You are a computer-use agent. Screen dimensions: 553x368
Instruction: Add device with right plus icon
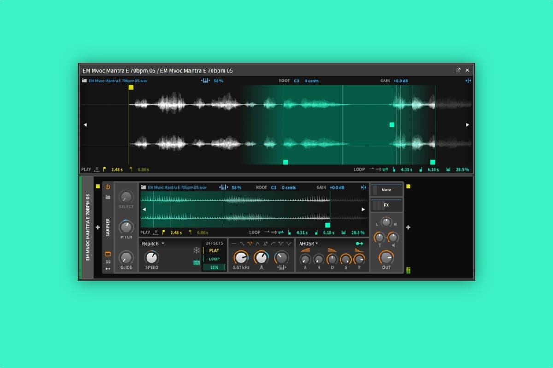408,227
